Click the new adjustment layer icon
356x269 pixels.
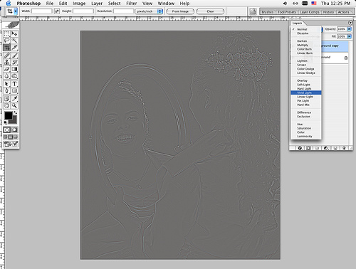click(326, 148)
